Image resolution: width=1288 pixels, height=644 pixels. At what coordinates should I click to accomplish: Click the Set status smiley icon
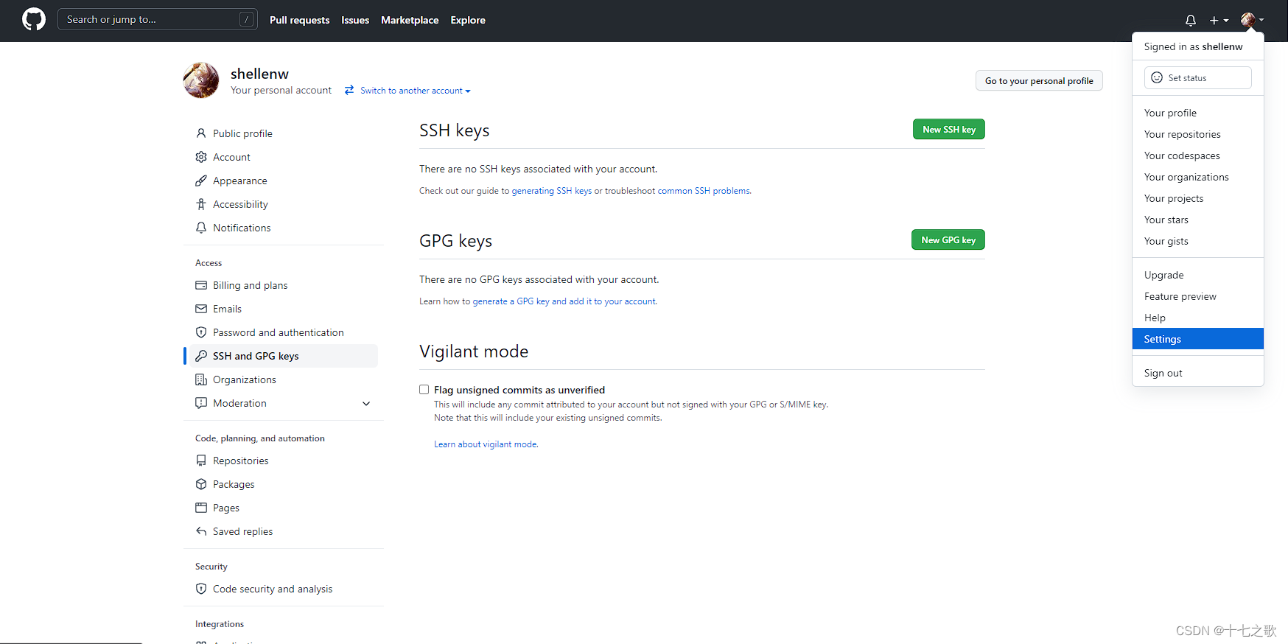(x=1157, y=77)
